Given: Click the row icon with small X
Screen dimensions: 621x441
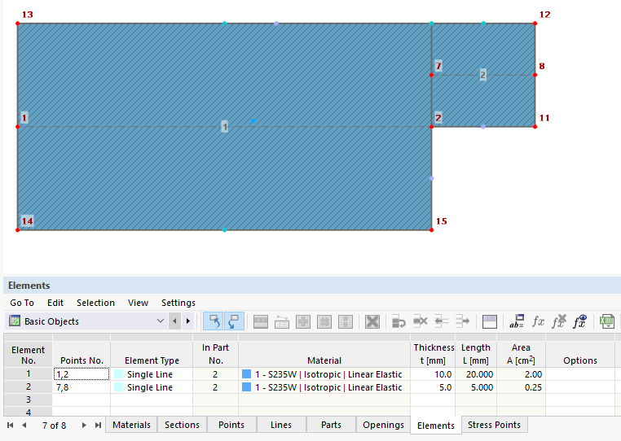Looking at the screenshot, I should coord(421,321).
